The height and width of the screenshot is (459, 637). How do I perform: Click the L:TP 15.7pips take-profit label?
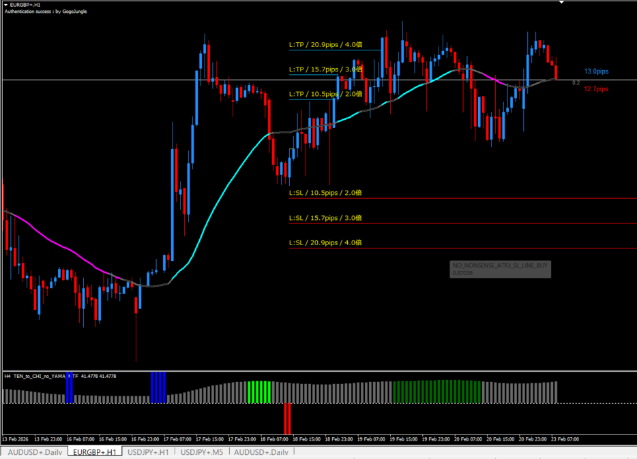[x=325, y=69]
